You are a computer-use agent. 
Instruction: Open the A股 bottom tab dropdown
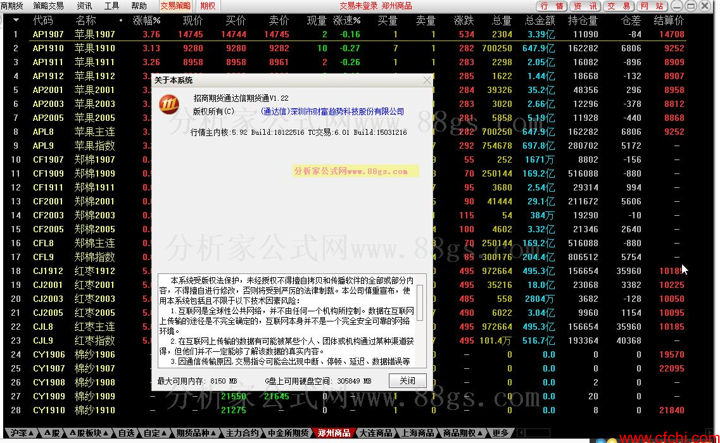click(x=52, y=433)
